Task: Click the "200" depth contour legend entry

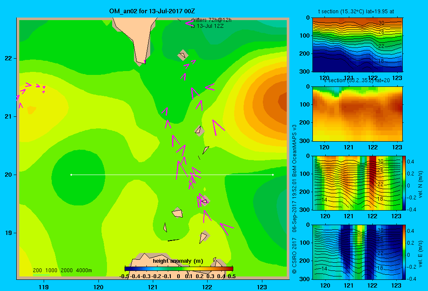Action: click(37, 270)
